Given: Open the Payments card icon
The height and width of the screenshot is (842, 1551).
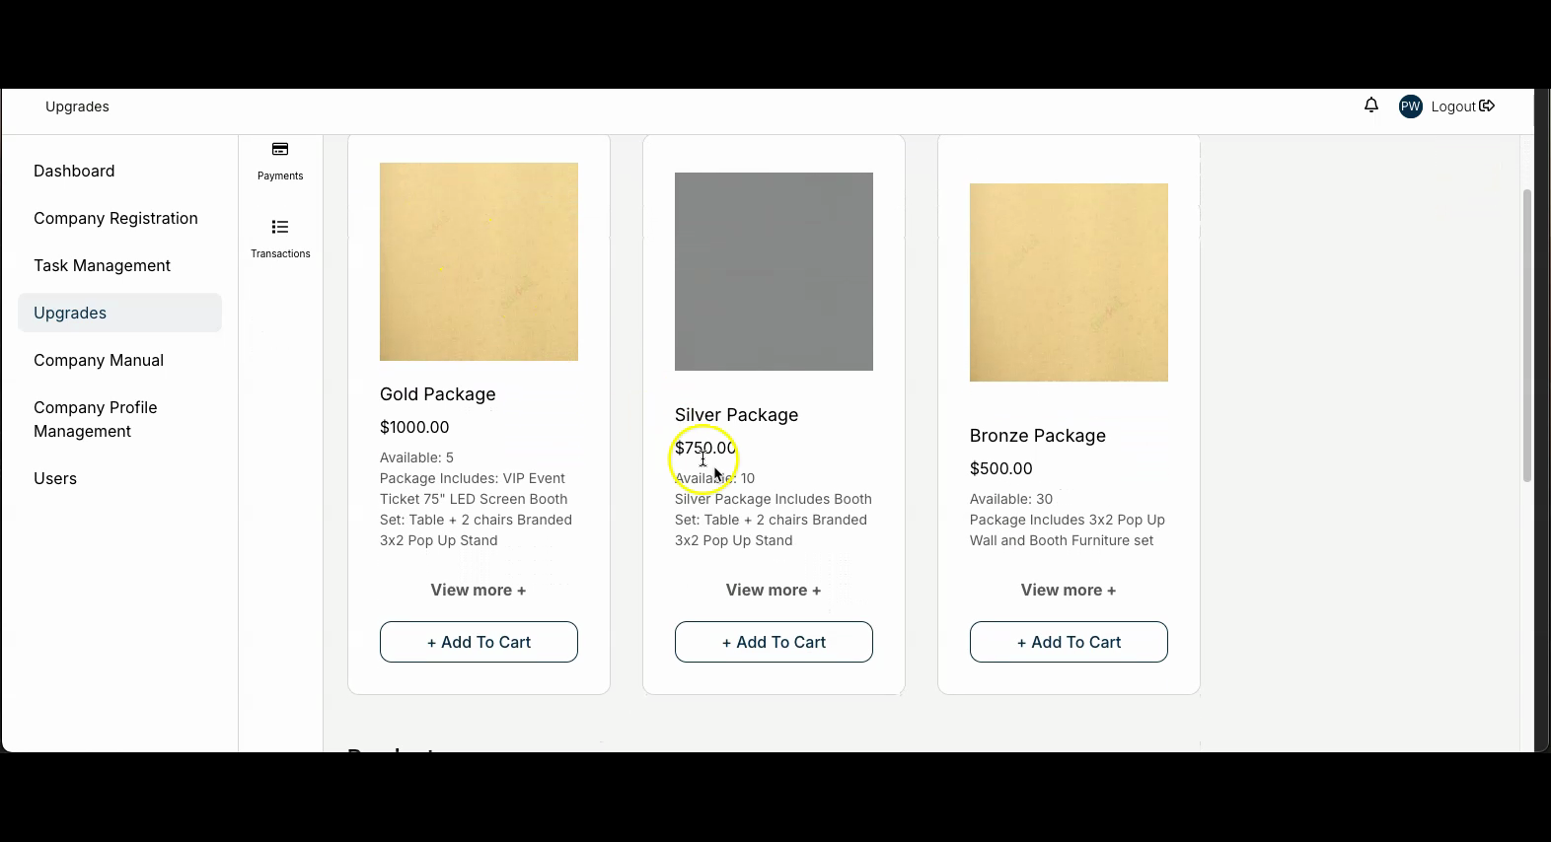Looking at the screenshot, I should tap(280, 150).
